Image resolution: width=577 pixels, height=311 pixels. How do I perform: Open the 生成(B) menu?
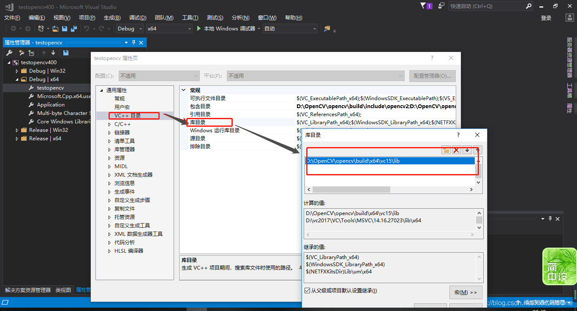pyautogui.click(x=112, y=18)
